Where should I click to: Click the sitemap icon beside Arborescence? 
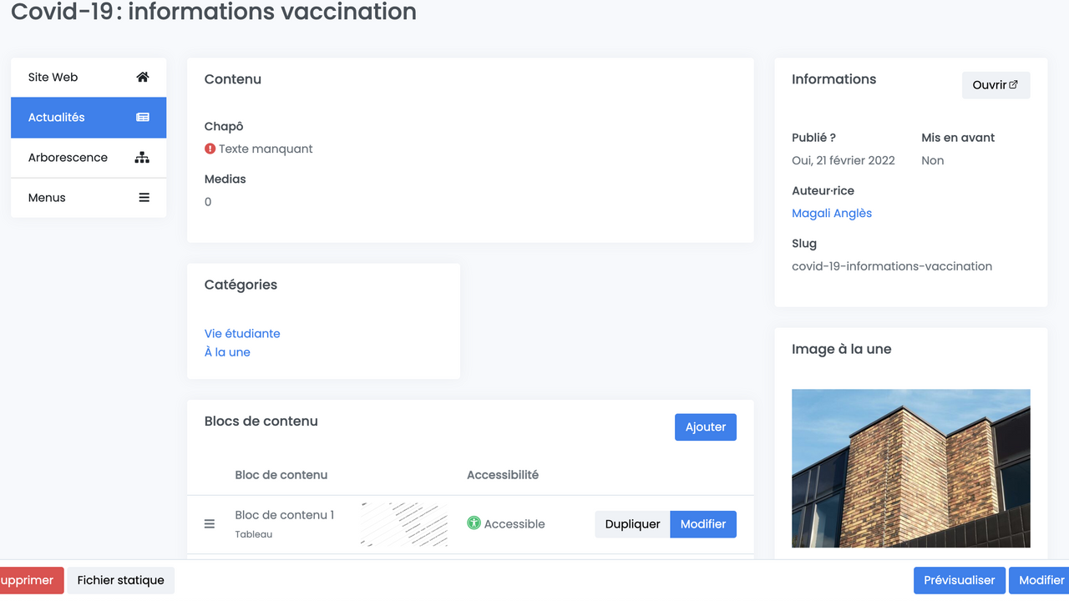click(142, 158)
